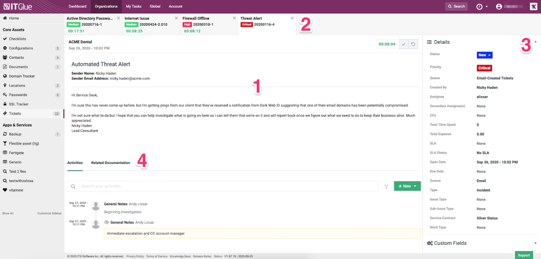The width and height of the screenshot is (541, 259).
Task: Click the Search your activities field
Action: [x=226, y=186]
